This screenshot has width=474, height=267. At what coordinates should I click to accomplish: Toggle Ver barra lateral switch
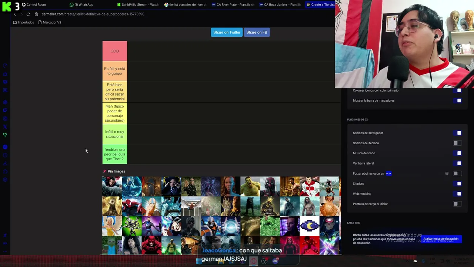[x=457, y=163]
